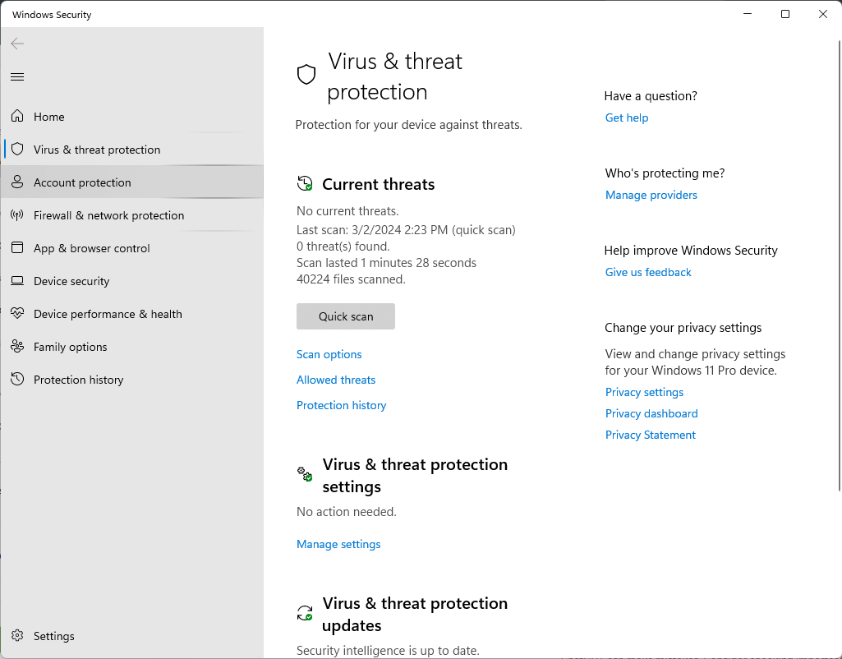This screenshot has width=842, height=659.
Task: Open Scan options link
Action: click(x=329, y=354)
